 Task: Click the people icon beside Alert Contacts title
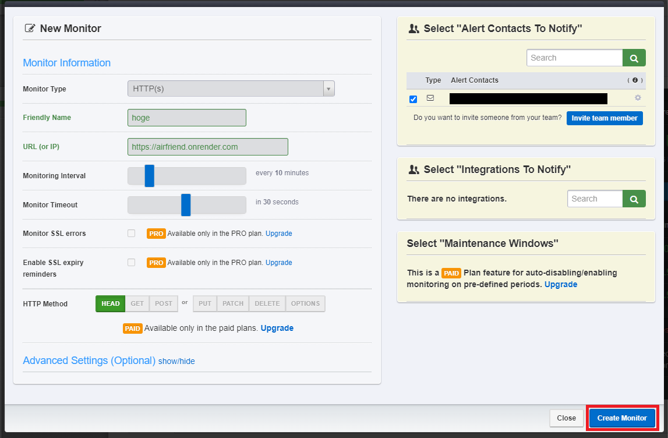tap(413, 29)
